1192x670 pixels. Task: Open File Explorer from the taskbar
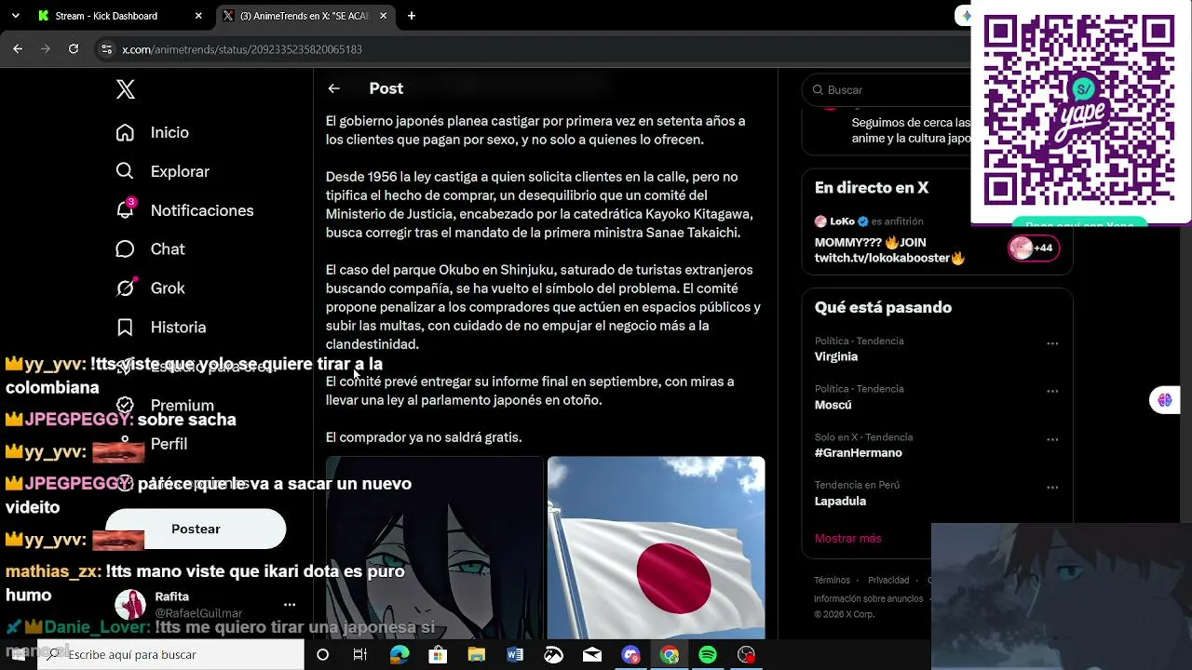[476, 655]
